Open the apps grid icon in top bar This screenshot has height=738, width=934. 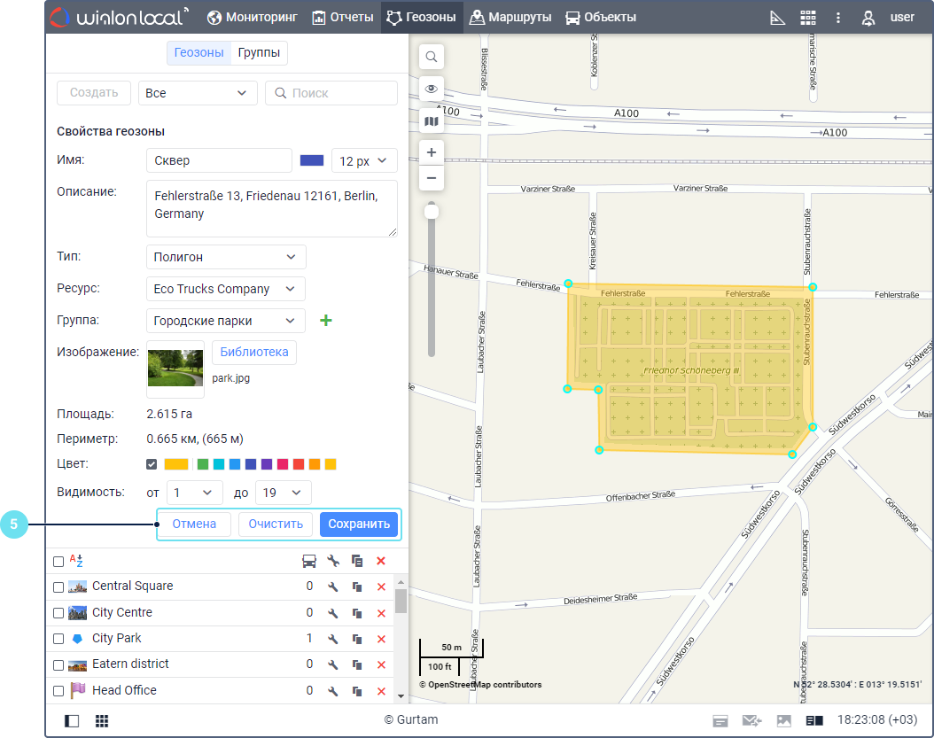(x=807, y=18)
